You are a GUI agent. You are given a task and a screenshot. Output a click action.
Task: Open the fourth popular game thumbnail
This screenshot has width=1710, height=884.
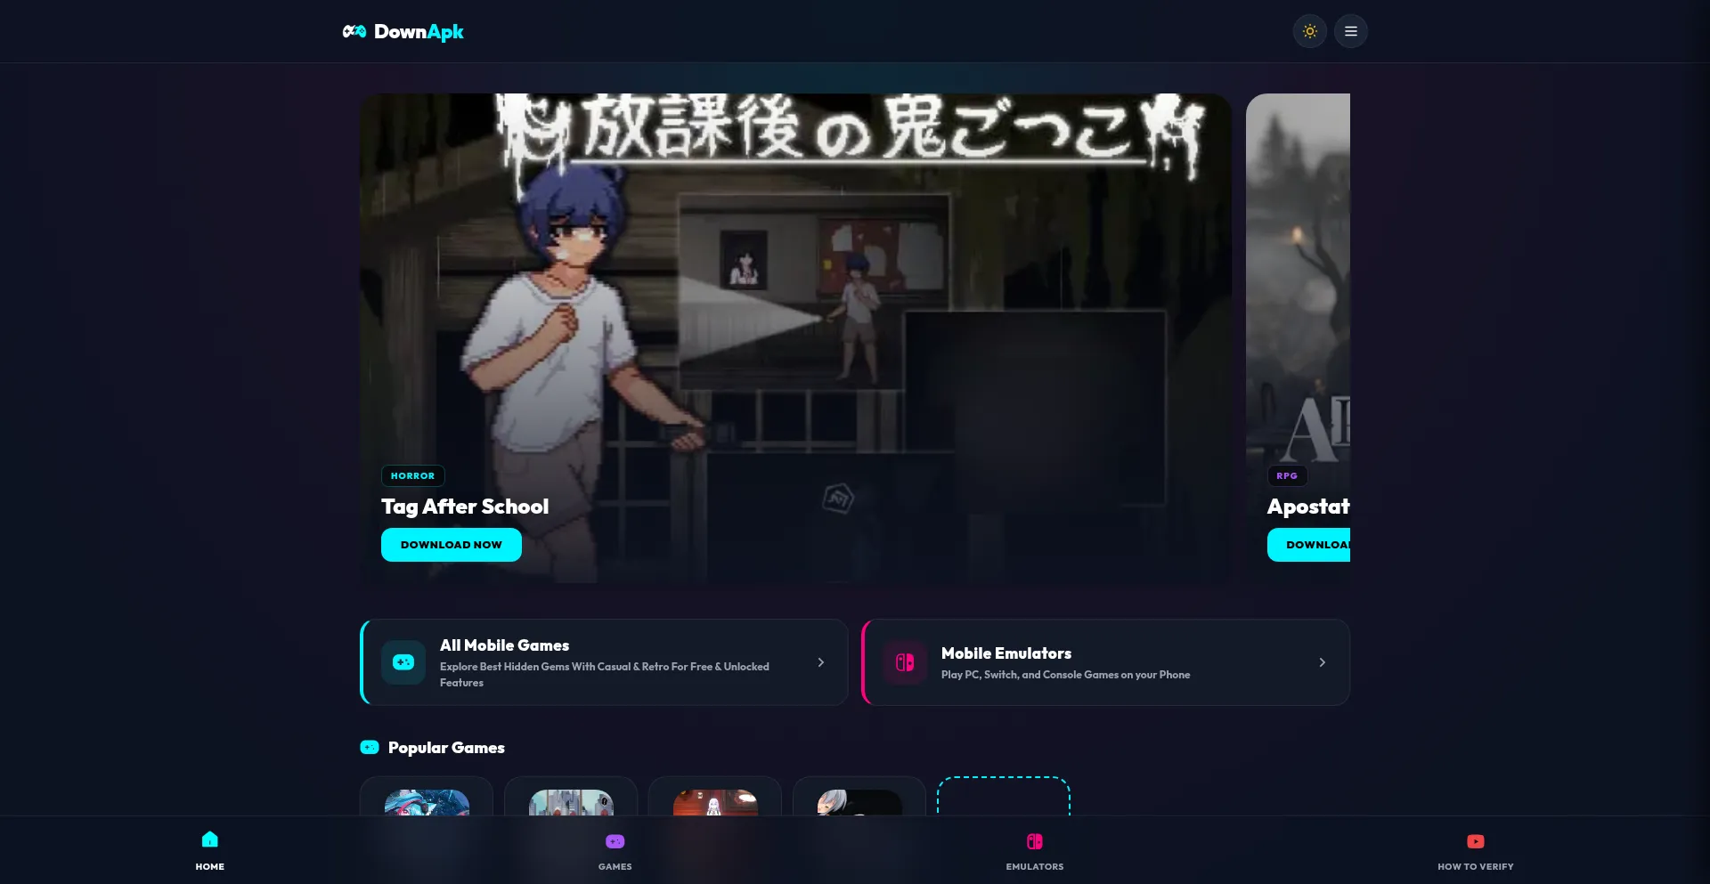pyautogui.click(x=859, y=802)
